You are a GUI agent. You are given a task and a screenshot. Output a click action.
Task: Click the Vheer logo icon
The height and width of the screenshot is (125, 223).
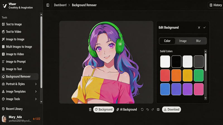pyautogui.click(x=5, y=6)
